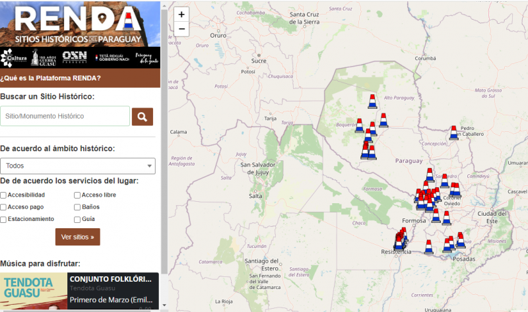
Task: Click the 150 Años Guerra Guasu logo
Action: 44,58
